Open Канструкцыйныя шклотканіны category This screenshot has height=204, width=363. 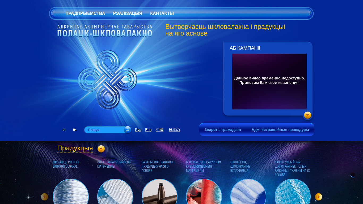tap(292, 168)
